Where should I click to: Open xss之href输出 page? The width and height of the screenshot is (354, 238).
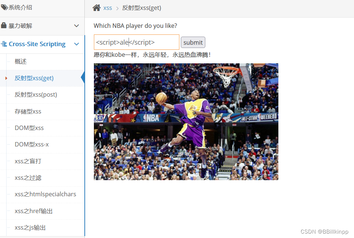pos(34,211)
